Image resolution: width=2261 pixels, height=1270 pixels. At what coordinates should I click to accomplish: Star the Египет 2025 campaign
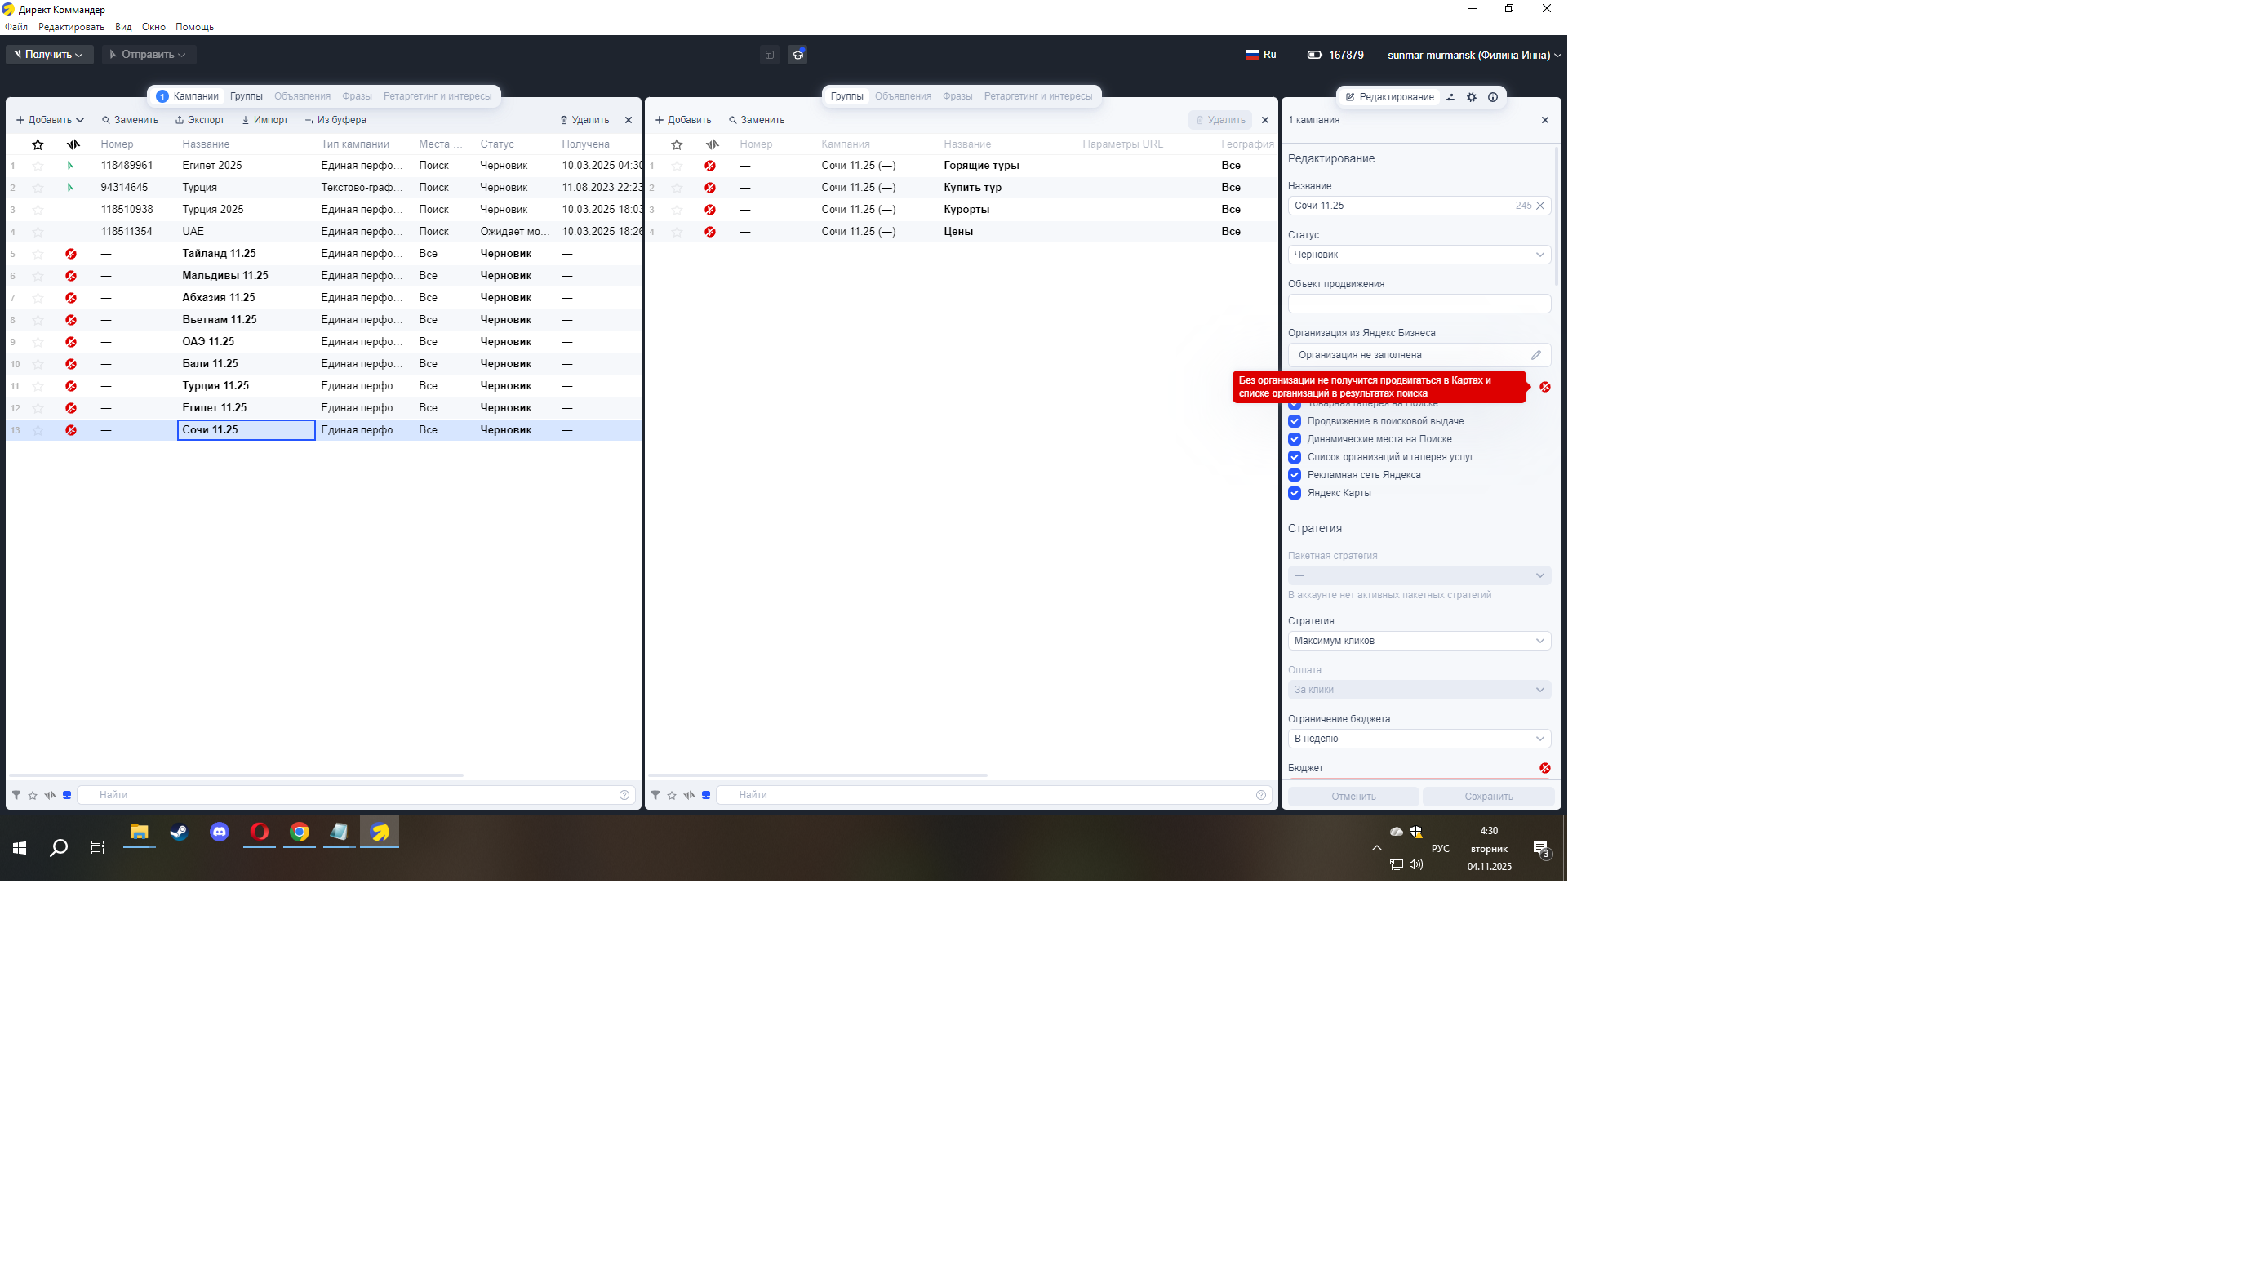click(38, 166)
